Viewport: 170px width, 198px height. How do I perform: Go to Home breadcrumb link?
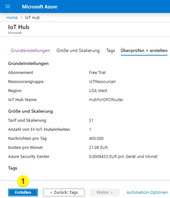click(x=12, y=17)
